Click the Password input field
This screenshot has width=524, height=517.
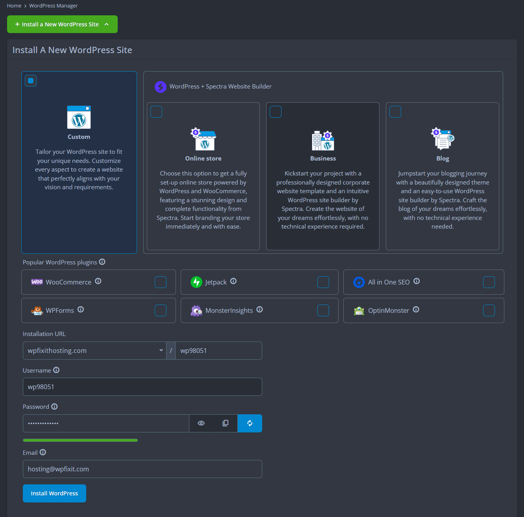click(106, 423)
